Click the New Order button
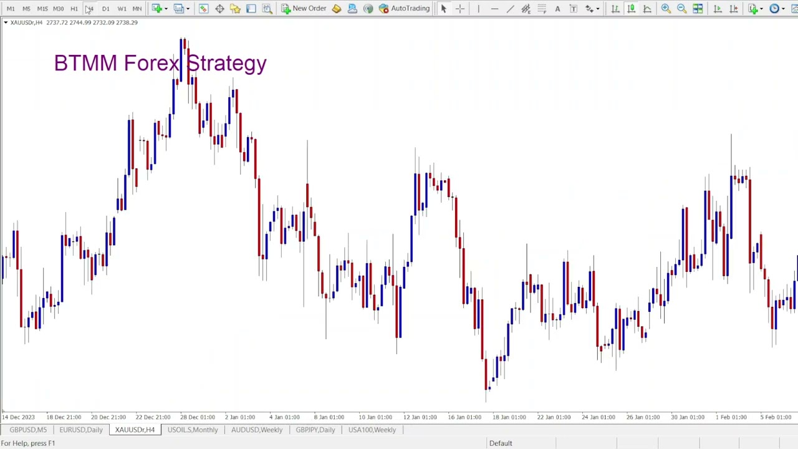Viewport: 798px width, 449px height. pyautogui.click(x=304, y=9)
